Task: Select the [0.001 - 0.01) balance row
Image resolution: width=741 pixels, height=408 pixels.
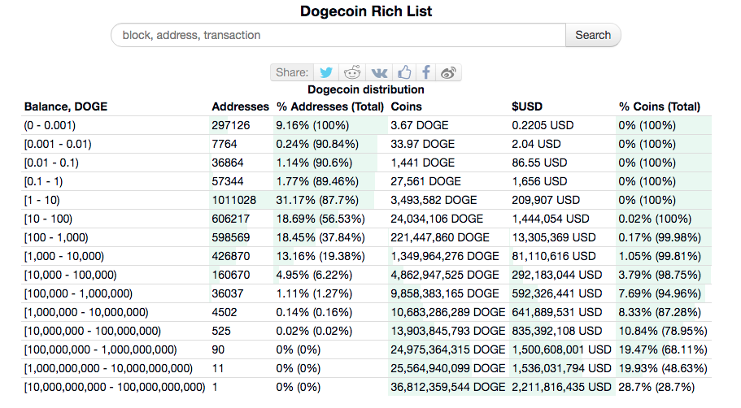Action: pos(366,144)
